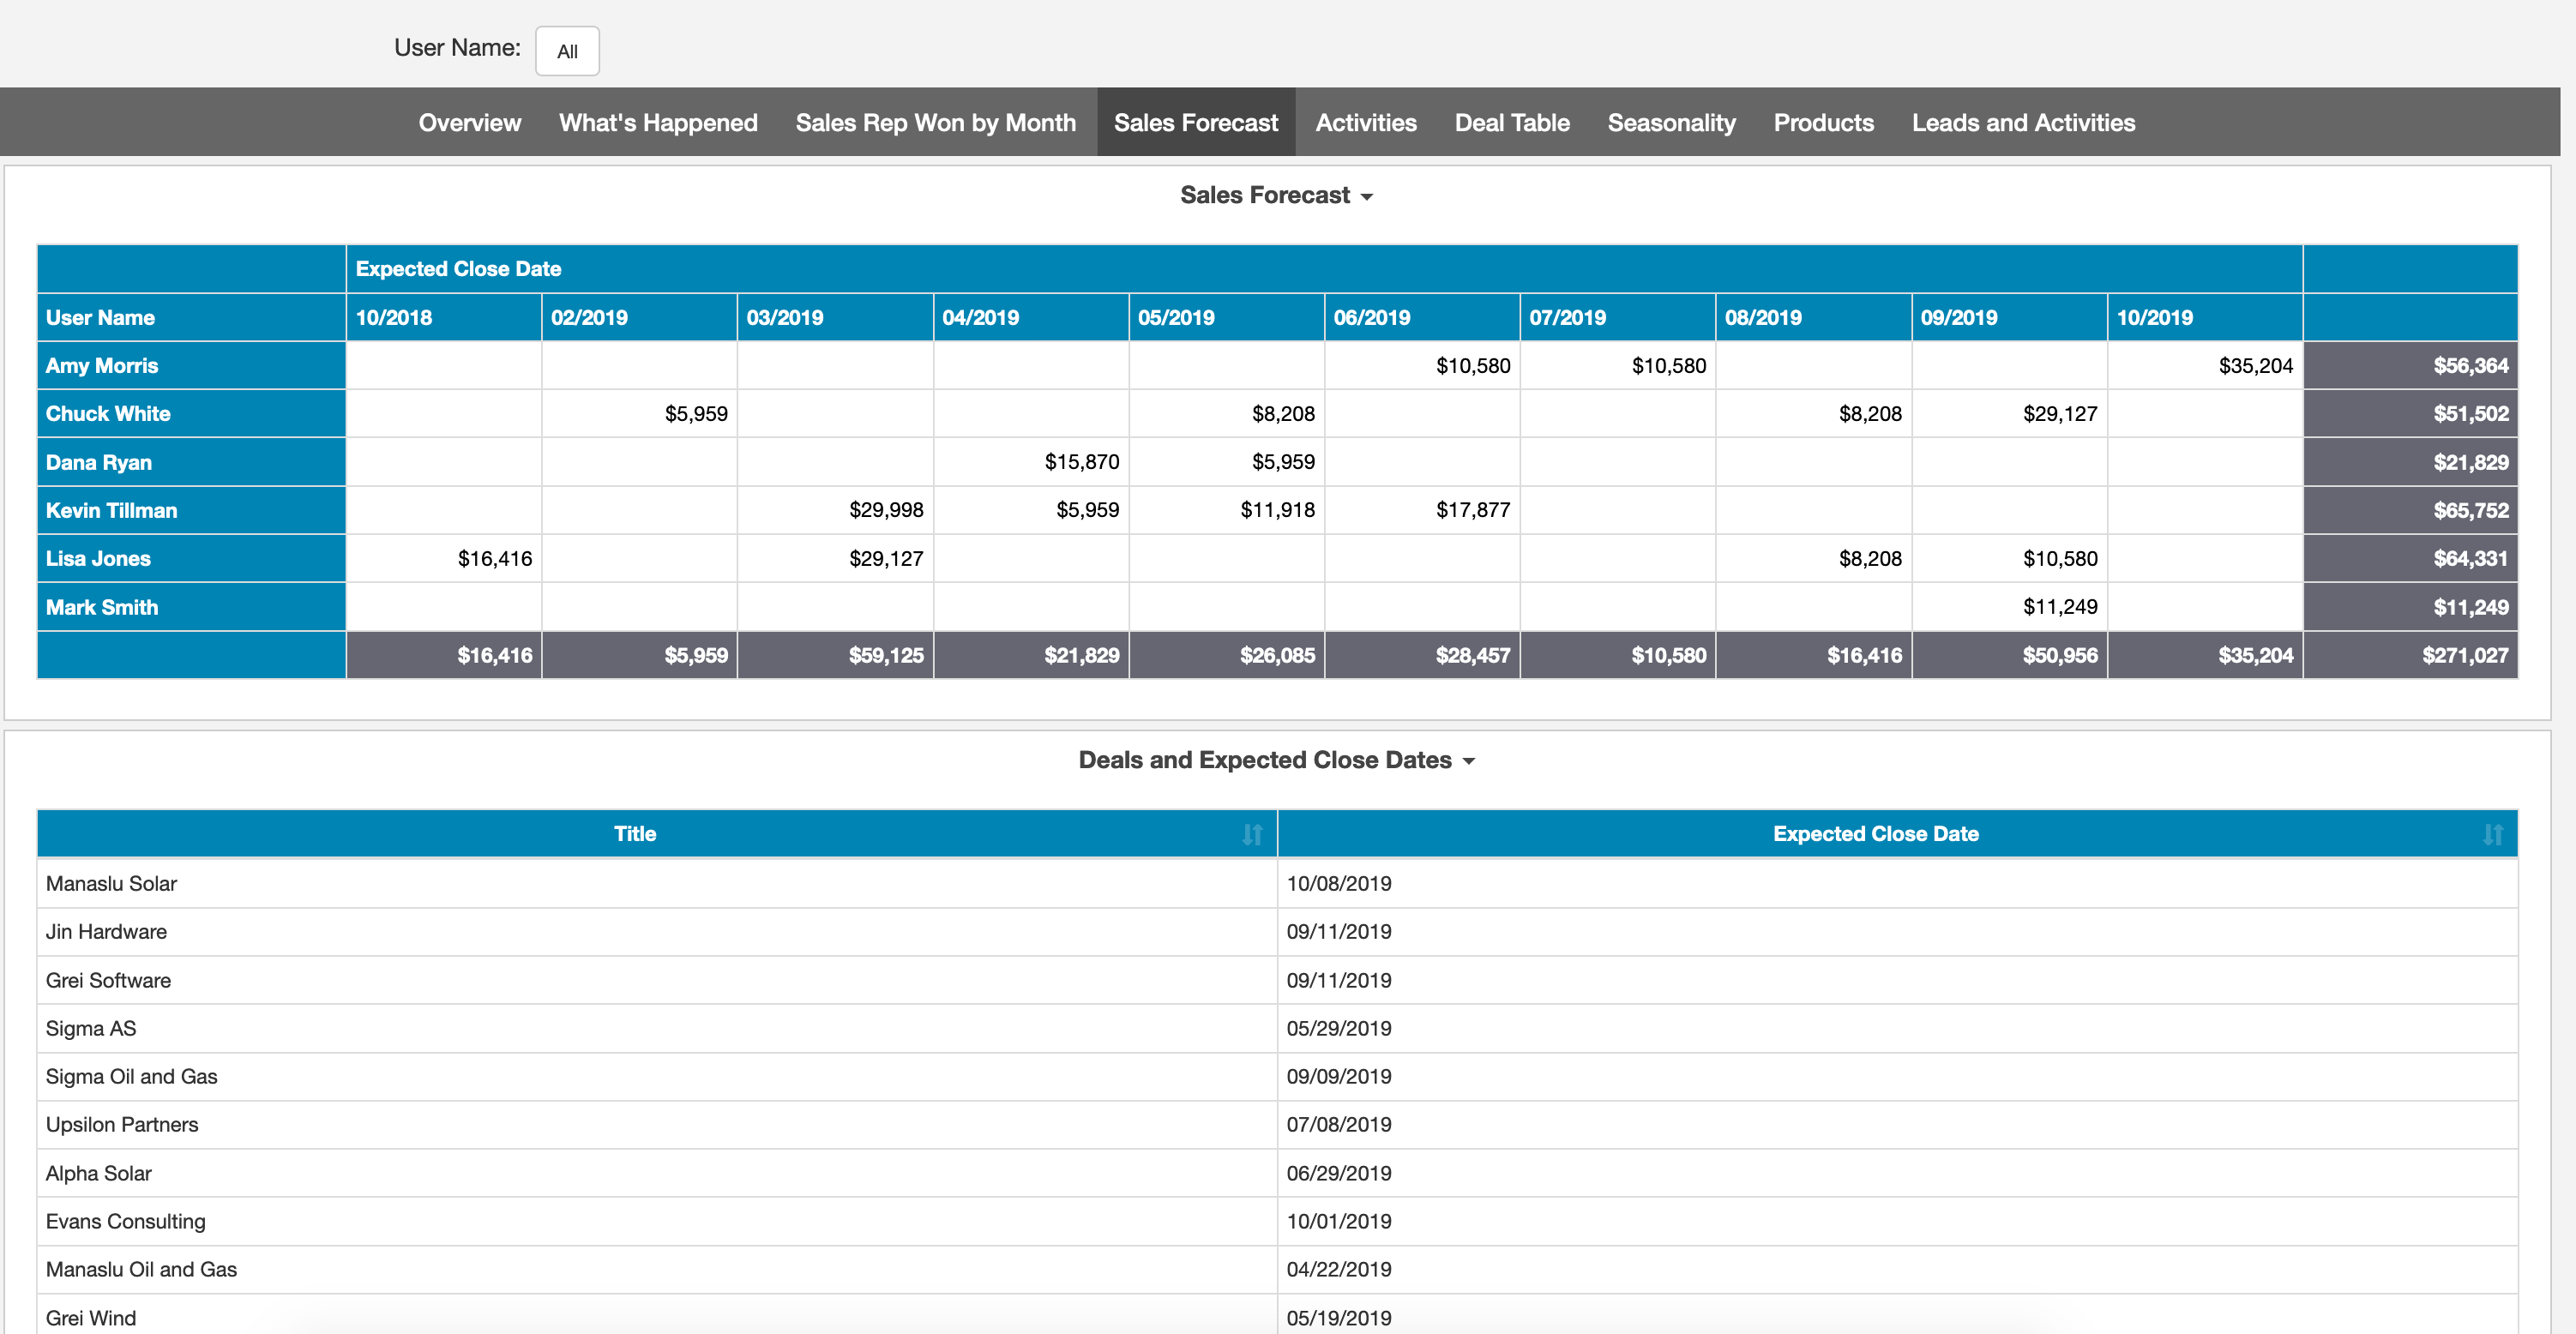Open Leads and Activities tab
Viewport: 2576px width, 1334px height.
[2022, 123]
